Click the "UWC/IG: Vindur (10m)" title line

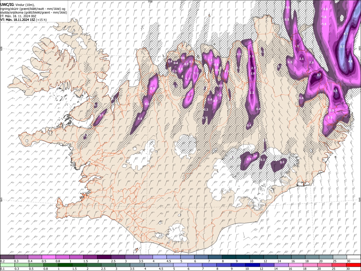tap(17, 5)
